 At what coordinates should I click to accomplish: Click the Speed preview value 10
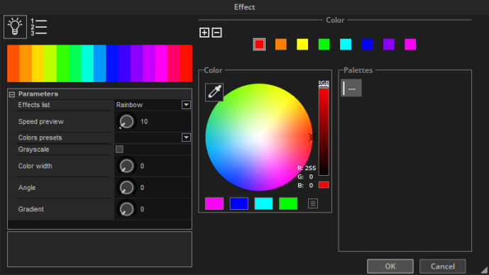tap(144, 122)
